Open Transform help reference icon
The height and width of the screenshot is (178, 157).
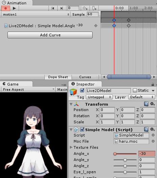(x=146, y=104)
